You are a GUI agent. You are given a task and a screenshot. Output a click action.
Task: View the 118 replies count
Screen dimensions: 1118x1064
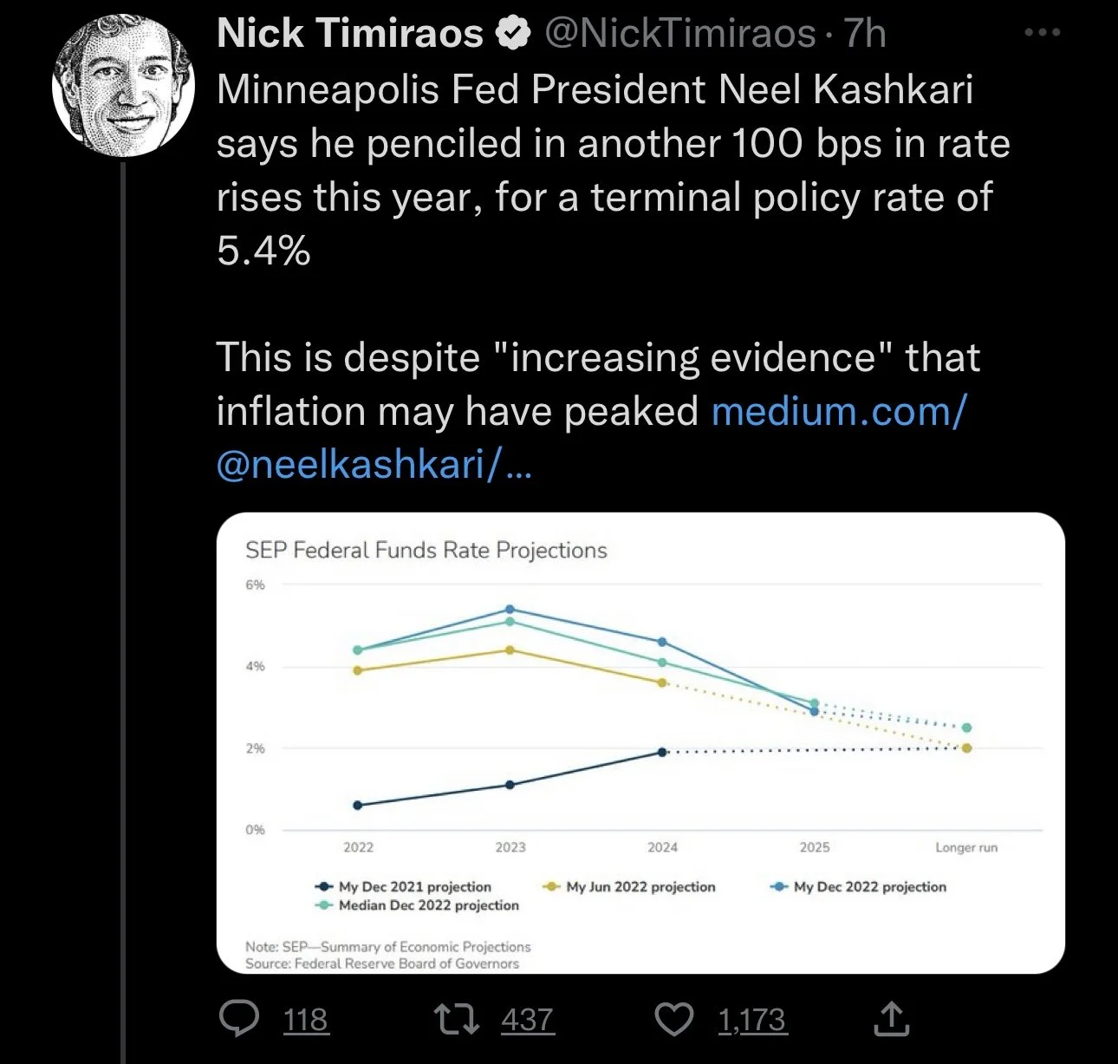click(x=306, y=1020)
